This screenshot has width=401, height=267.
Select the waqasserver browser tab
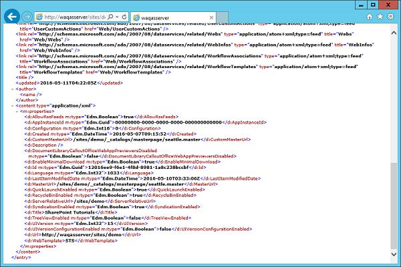pyautogui.click(x=173, y=17)
